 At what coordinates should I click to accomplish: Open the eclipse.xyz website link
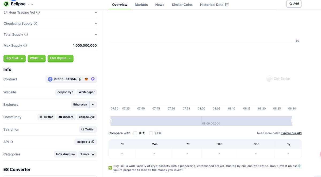65,92
